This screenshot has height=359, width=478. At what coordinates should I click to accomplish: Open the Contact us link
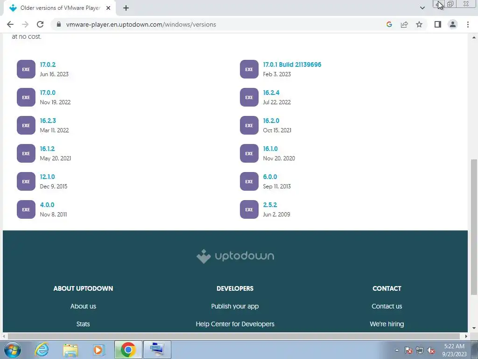387,306
